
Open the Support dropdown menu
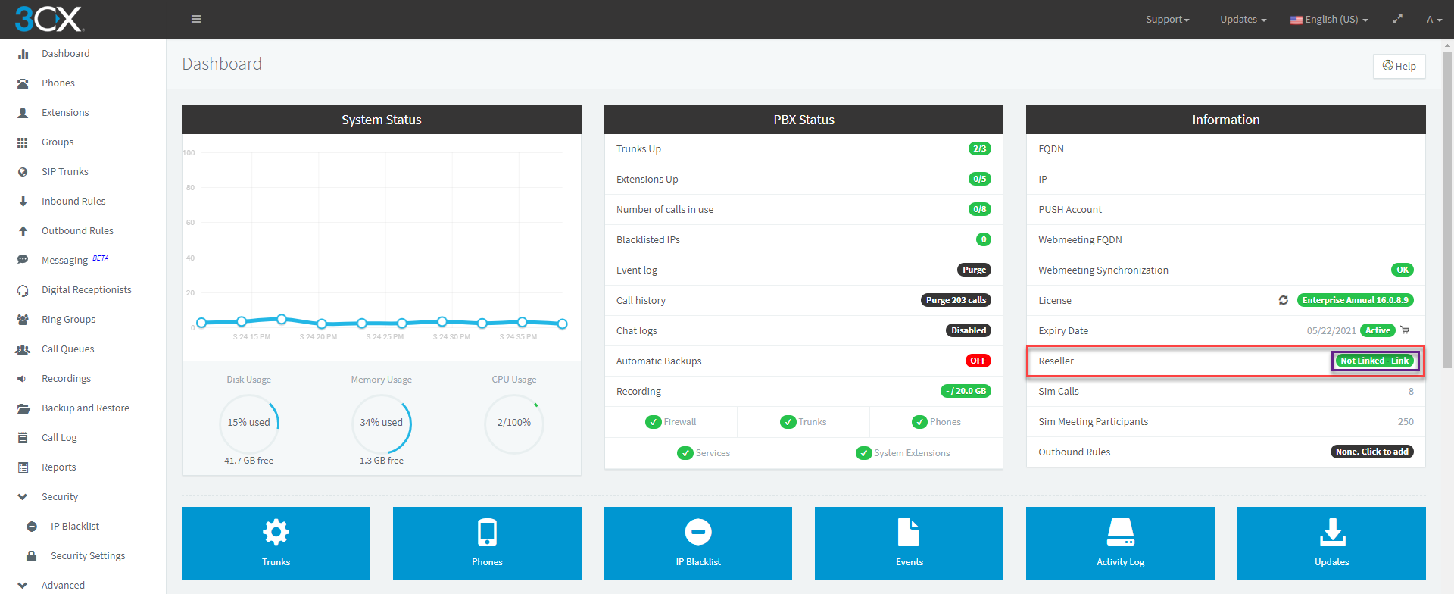[x=1167, y=19]
